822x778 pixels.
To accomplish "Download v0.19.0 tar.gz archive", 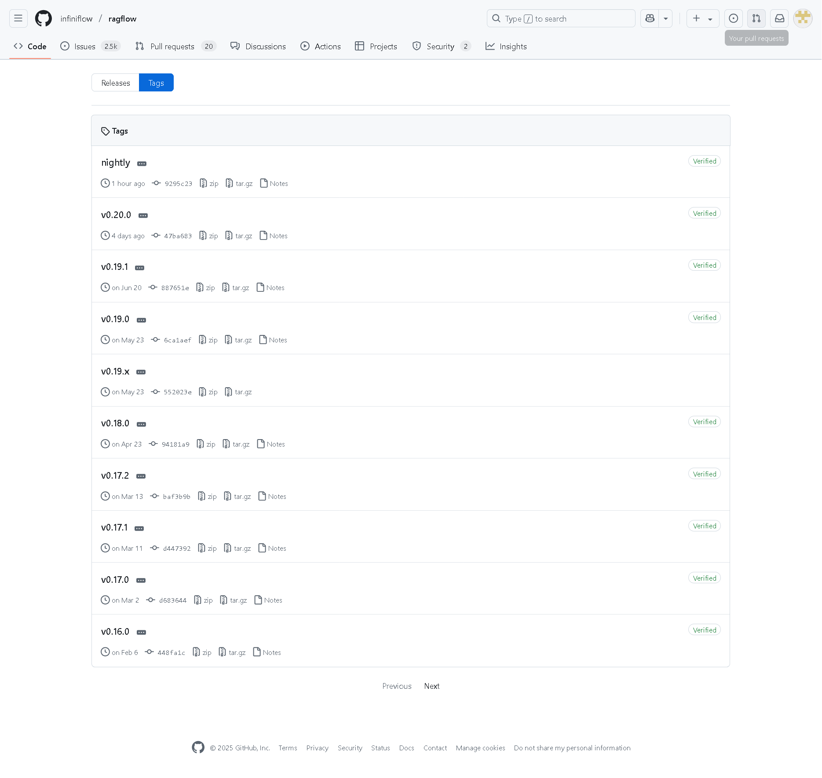I will pos(238,340).
